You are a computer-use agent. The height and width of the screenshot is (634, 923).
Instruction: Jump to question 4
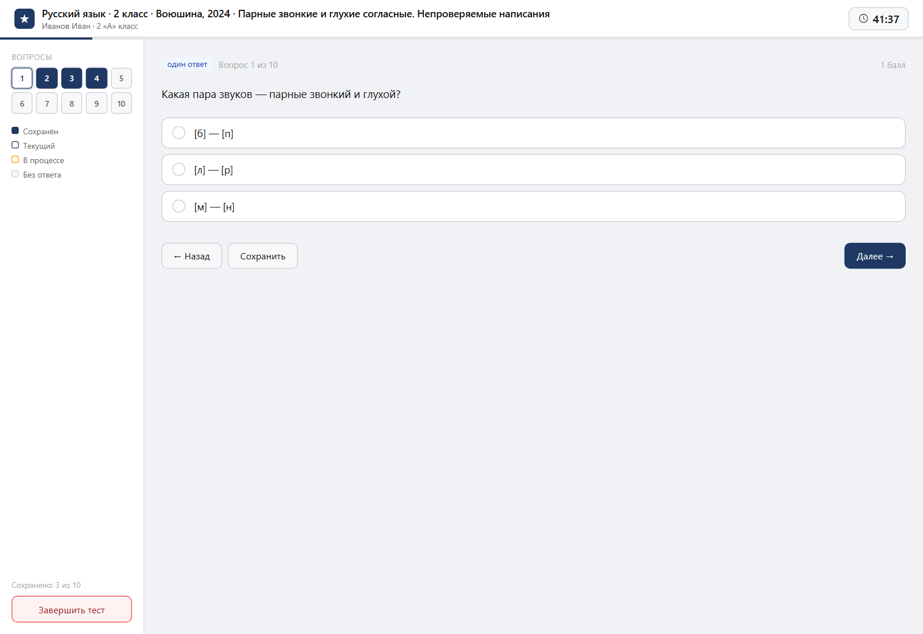click(x=96, y=78)
